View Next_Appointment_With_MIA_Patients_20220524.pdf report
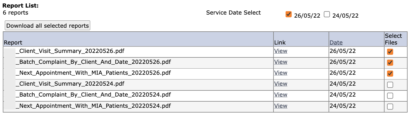 pyautogui.click(x=281, y=106)
